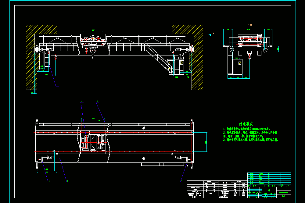305x203 pixels.
Task: Select the third technical requirement line
Action: tap(251, 140)
